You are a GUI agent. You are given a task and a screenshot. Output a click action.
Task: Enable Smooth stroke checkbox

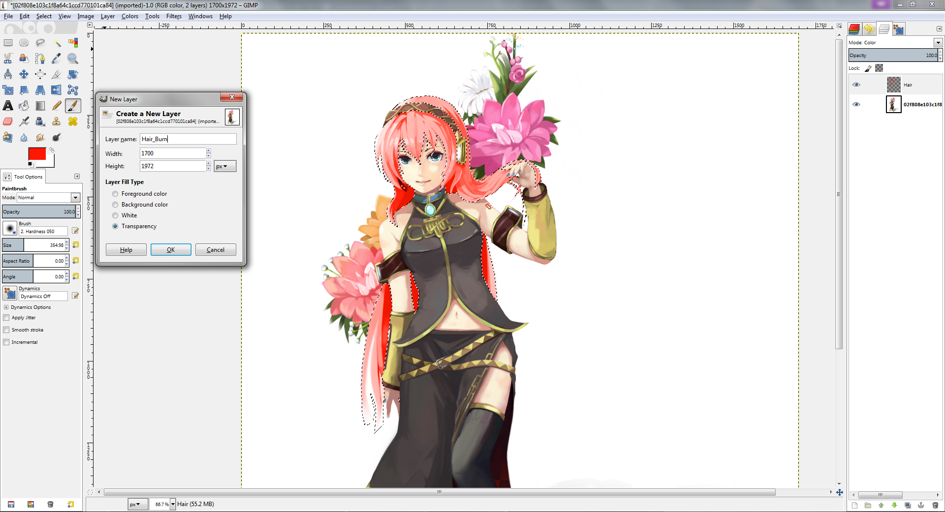(6, 330)
